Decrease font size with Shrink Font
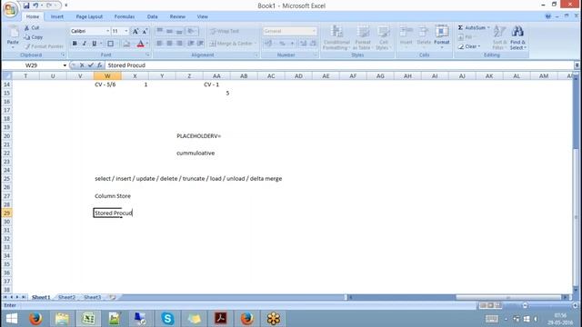The image size is (582, 327). point(145,31)
